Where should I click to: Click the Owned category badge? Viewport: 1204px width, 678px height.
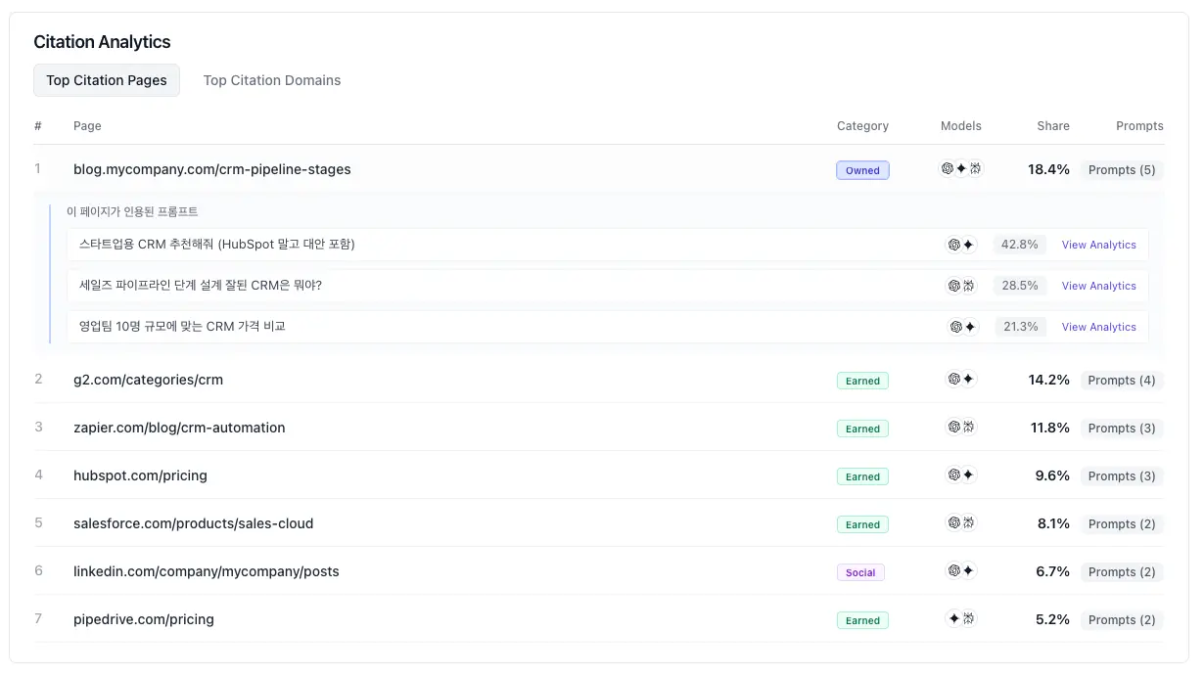(862, 170)
